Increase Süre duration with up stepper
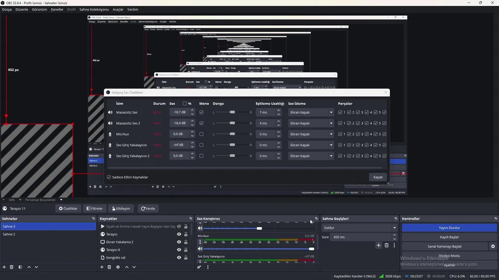 395,235
